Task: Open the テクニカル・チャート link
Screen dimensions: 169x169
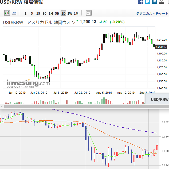Action: point(152,13)
